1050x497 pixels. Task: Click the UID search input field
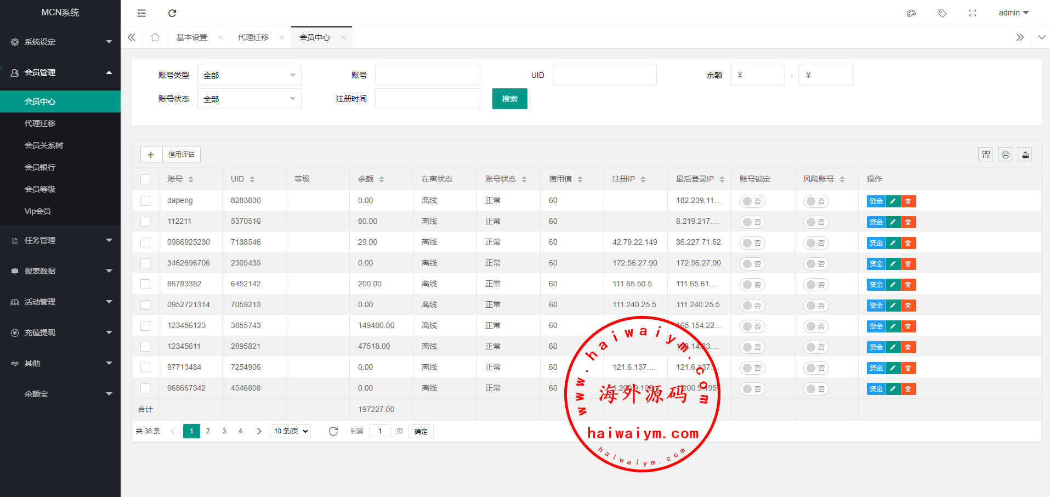(604, 75)
